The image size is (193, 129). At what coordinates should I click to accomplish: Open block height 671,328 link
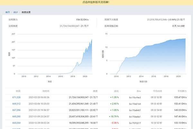coord(16,97)
